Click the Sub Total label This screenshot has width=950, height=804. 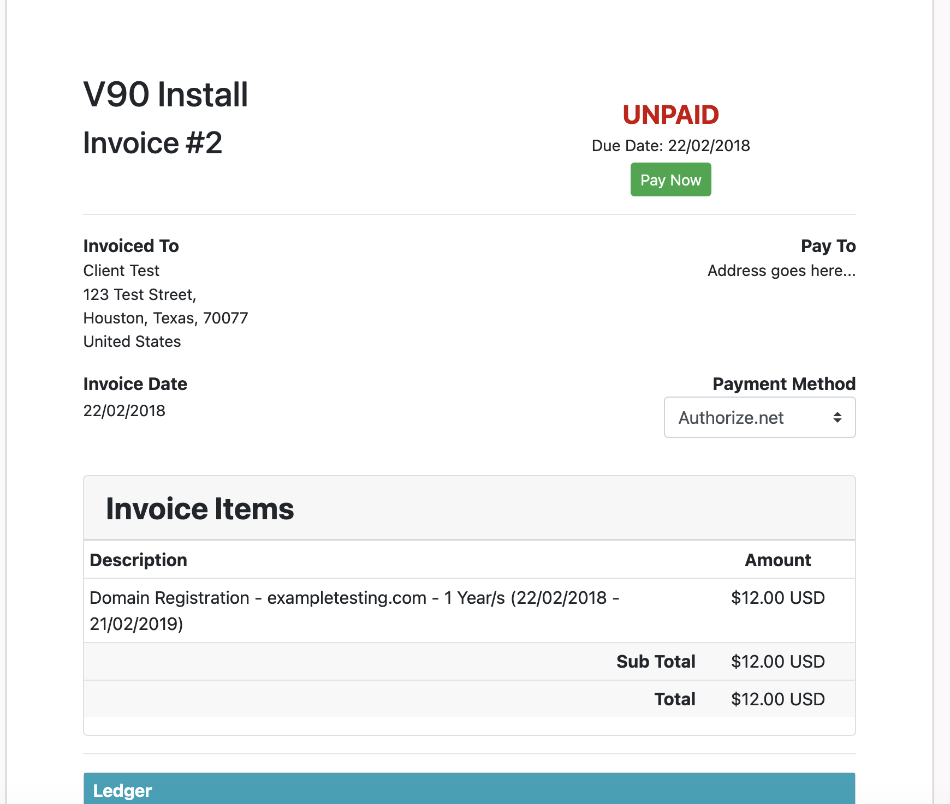pyautogui.click(x=655, y=662)
